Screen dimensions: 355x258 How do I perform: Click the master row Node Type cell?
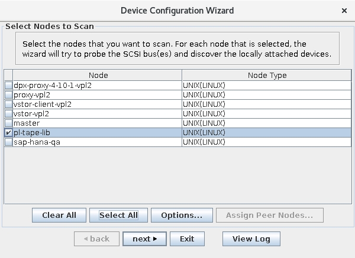266,123
